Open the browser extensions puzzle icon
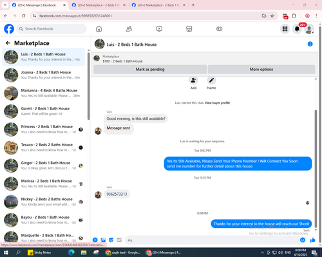322x257 pixels. (294, 15)
